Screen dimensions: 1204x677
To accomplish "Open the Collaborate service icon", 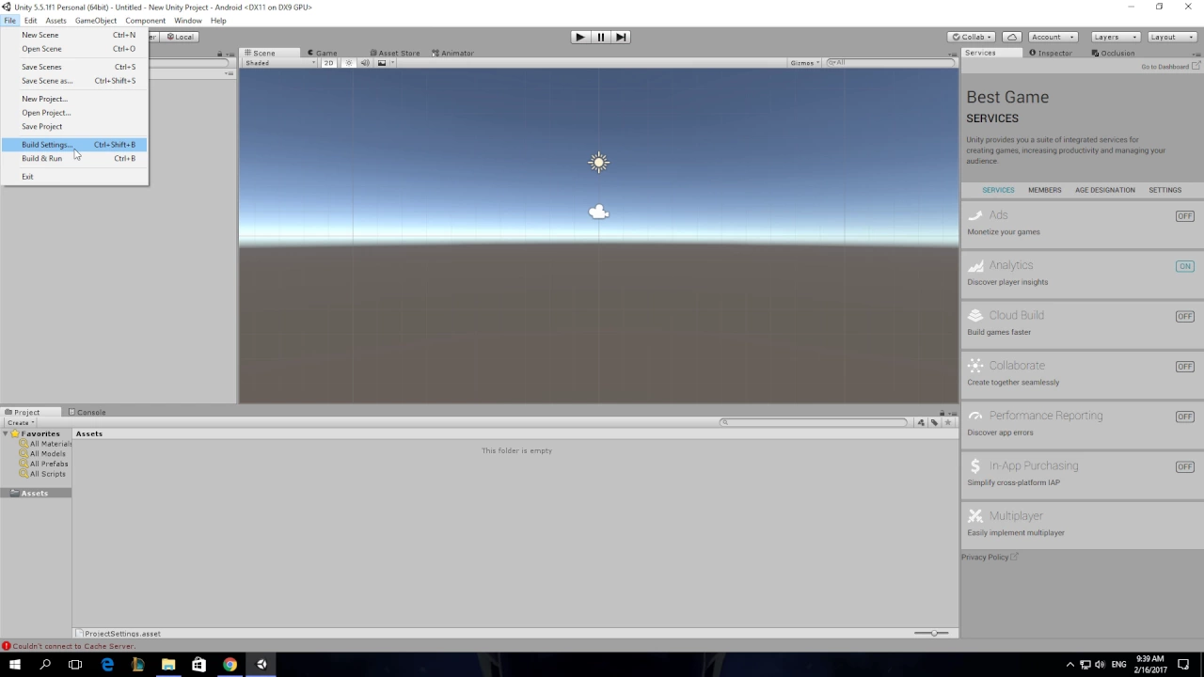I will click(x=975, y=365).
